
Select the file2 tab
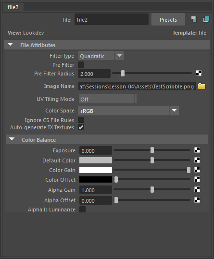click(13, 7)
